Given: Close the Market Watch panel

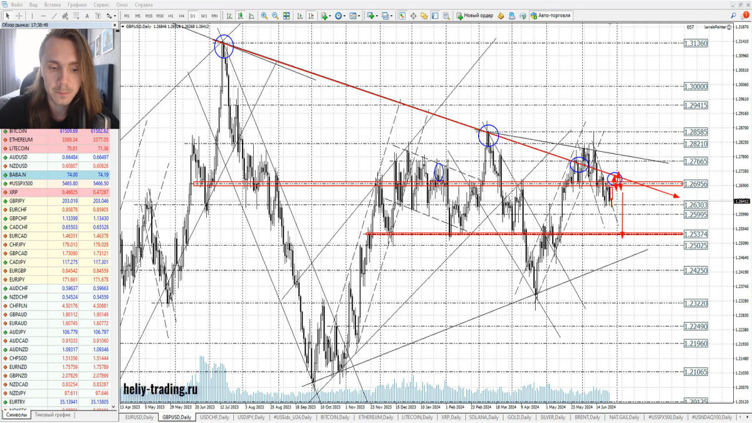Looking at the screenshot, I should (114, 24).
